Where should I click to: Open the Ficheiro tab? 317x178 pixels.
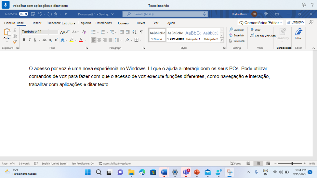(9, 23)
